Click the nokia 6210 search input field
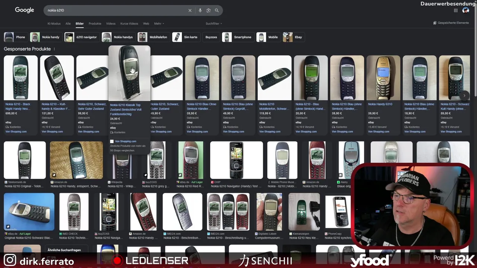 [116, 10]
